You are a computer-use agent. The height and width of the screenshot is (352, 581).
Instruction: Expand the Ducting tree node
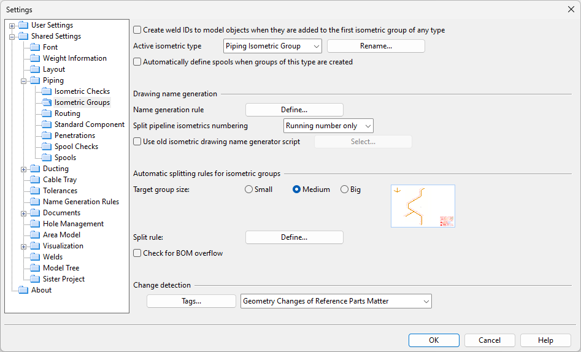[x=24, y=169]
